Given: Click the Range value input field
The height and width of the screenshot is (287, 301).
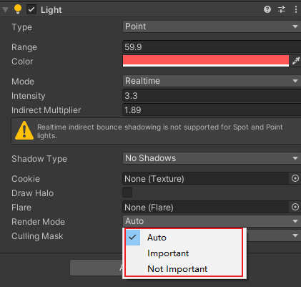Looking at the screenshot, I should click(212, 47).
